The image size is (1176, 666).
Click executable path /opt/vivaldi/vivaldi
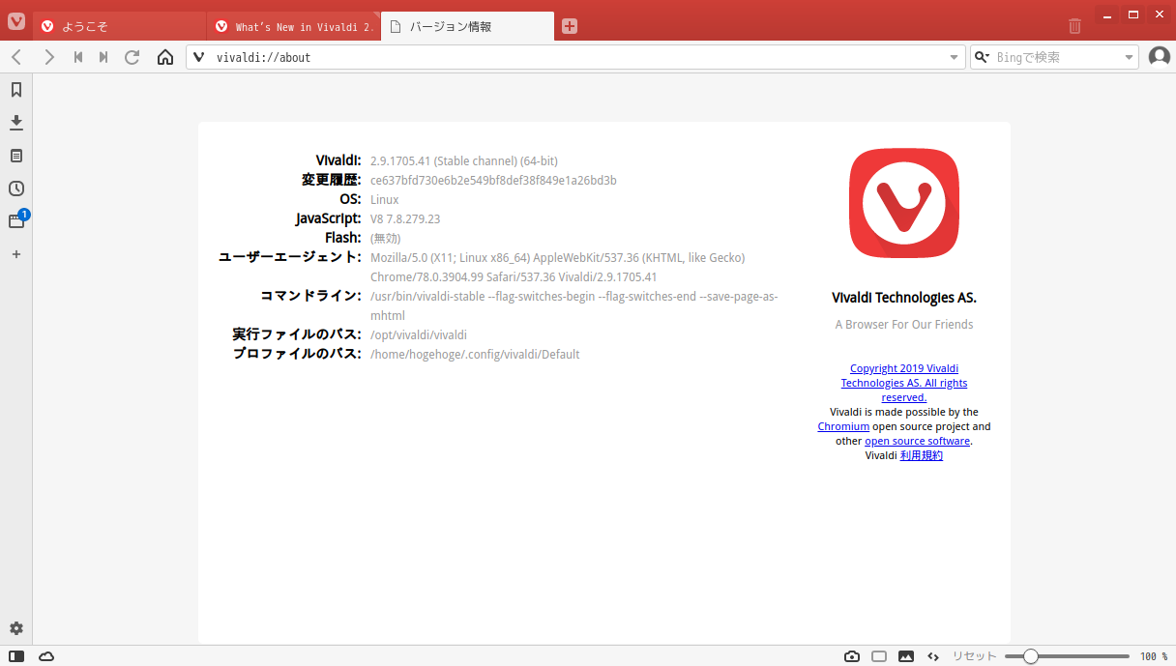419,335
